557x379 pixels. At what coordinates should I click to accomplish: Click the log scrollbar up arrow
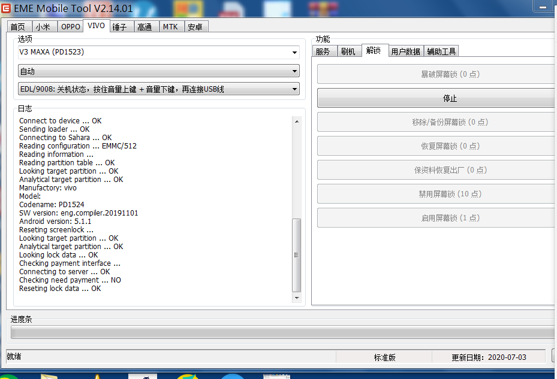(297, 122)
